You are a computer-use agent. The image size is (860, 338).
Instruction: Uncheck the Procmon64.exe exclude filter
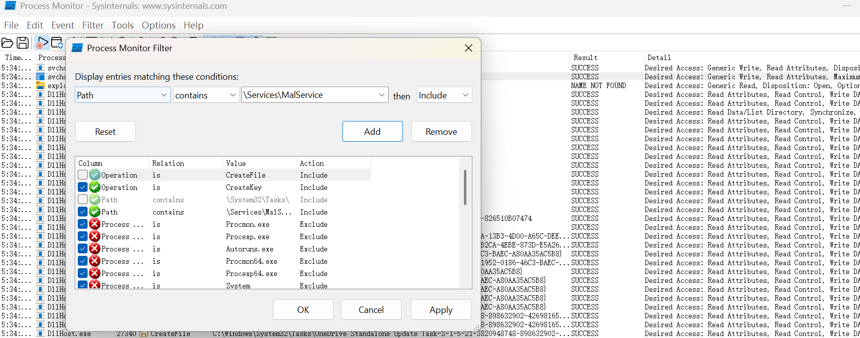[x=83, y=261]
